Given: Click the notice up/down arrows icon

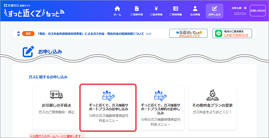Looking at the screenshot, I should (19, 34).
